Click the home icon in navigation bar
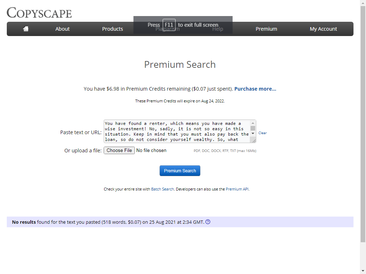366x274 pixels. (x=26, y=29)
